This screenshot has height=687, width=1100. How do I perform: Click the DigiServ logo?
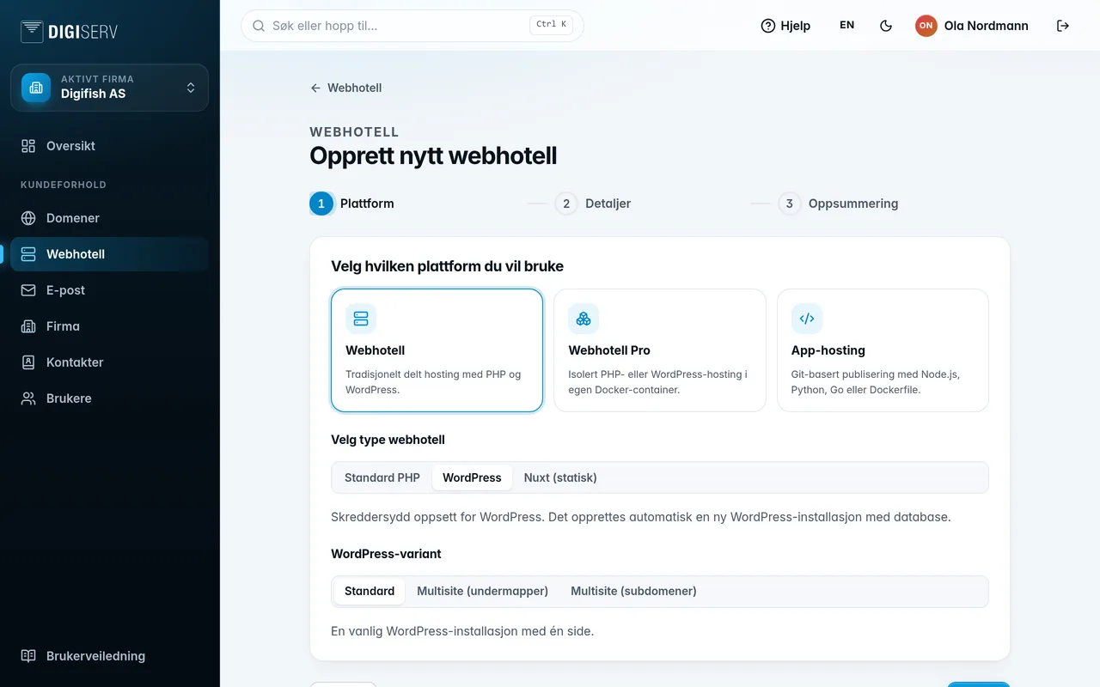tap(69, 32)
